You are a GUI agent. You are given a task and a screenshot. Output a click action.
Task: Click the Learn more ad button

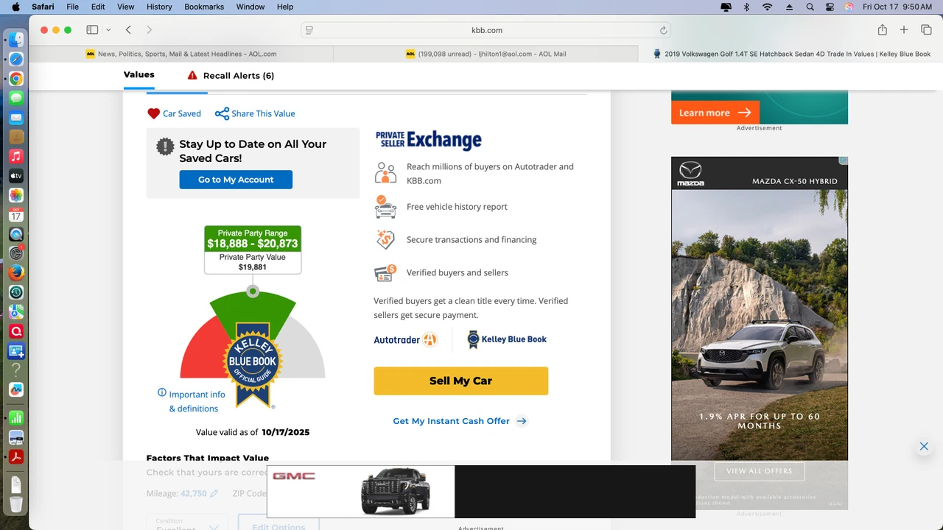tap(715, 113)
